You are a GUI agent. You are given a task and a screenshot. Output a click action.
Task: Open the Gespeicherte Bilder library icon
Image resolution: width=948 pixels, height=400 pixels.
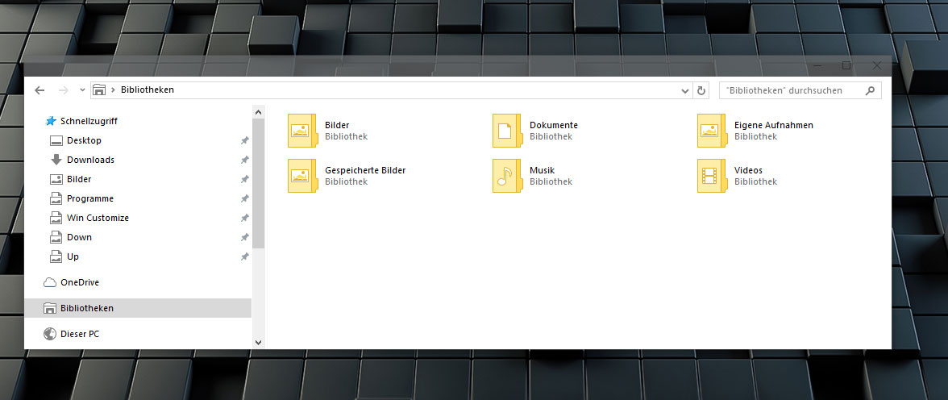303,176
